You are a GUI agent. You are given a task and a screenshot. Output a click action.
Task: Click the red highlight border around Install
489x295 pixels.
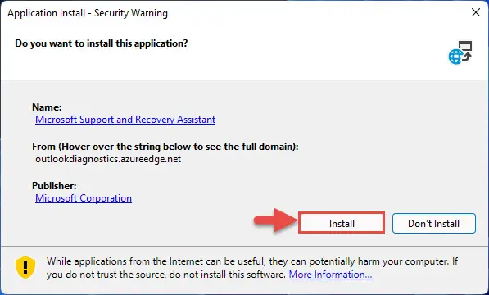point(342,223)
